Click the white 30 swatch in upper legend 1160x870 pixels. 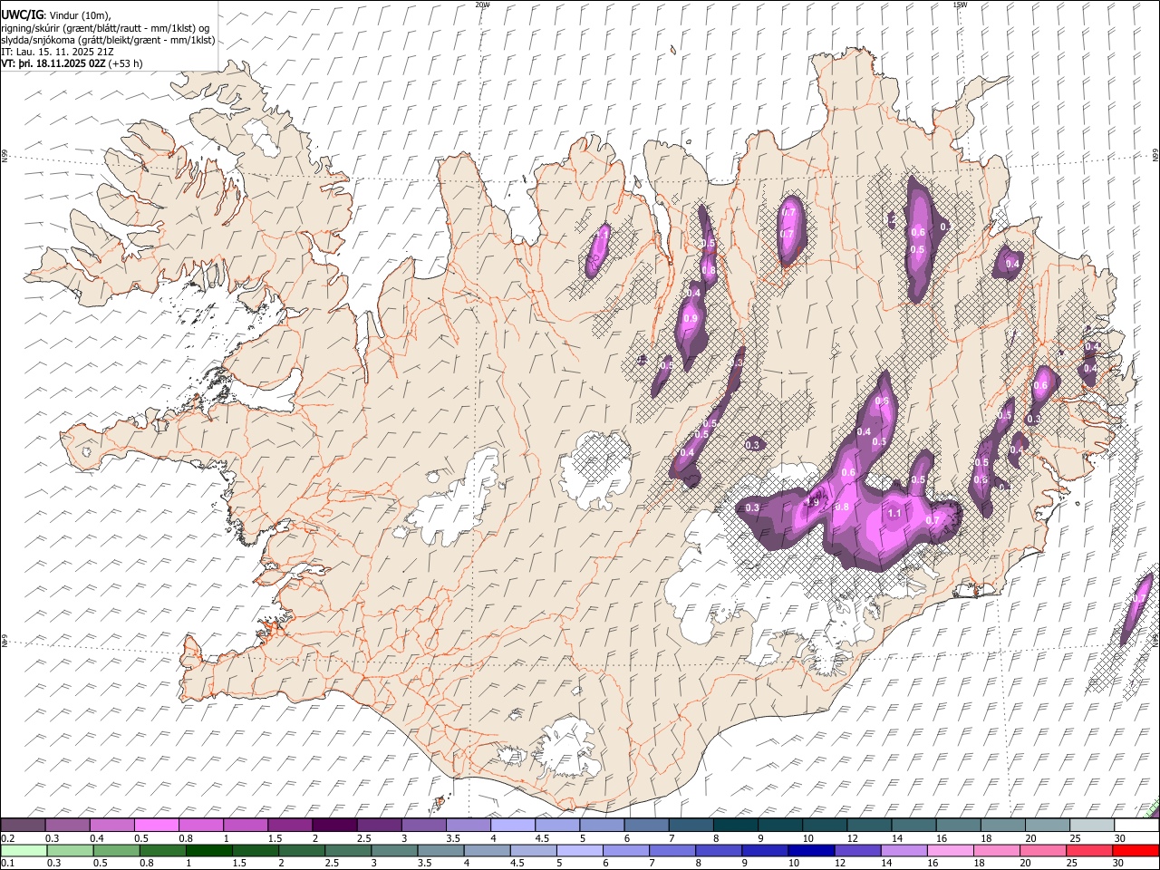(1136, 825)
